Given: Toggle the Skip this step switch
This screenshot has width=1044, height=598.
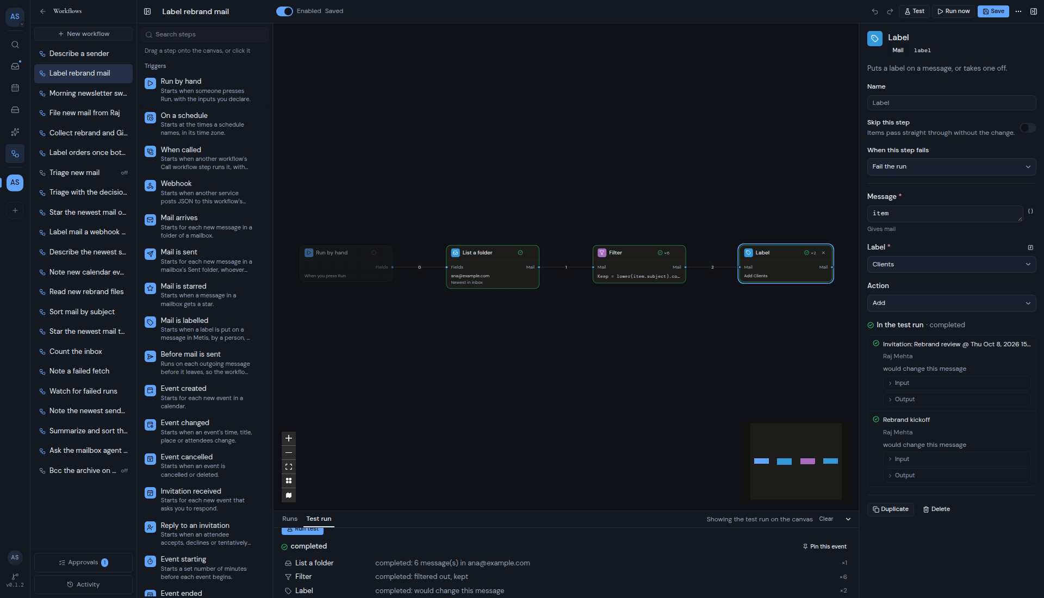Looking at the screenshot, I should click(x=1028, y=128).
